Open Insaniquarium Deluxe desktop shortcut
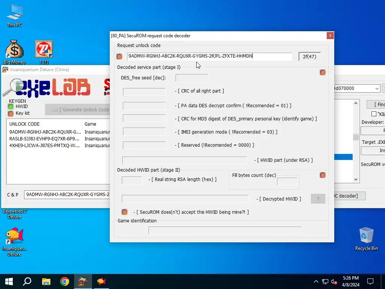Viewport: 385px width, 289px height. (15, 242)
